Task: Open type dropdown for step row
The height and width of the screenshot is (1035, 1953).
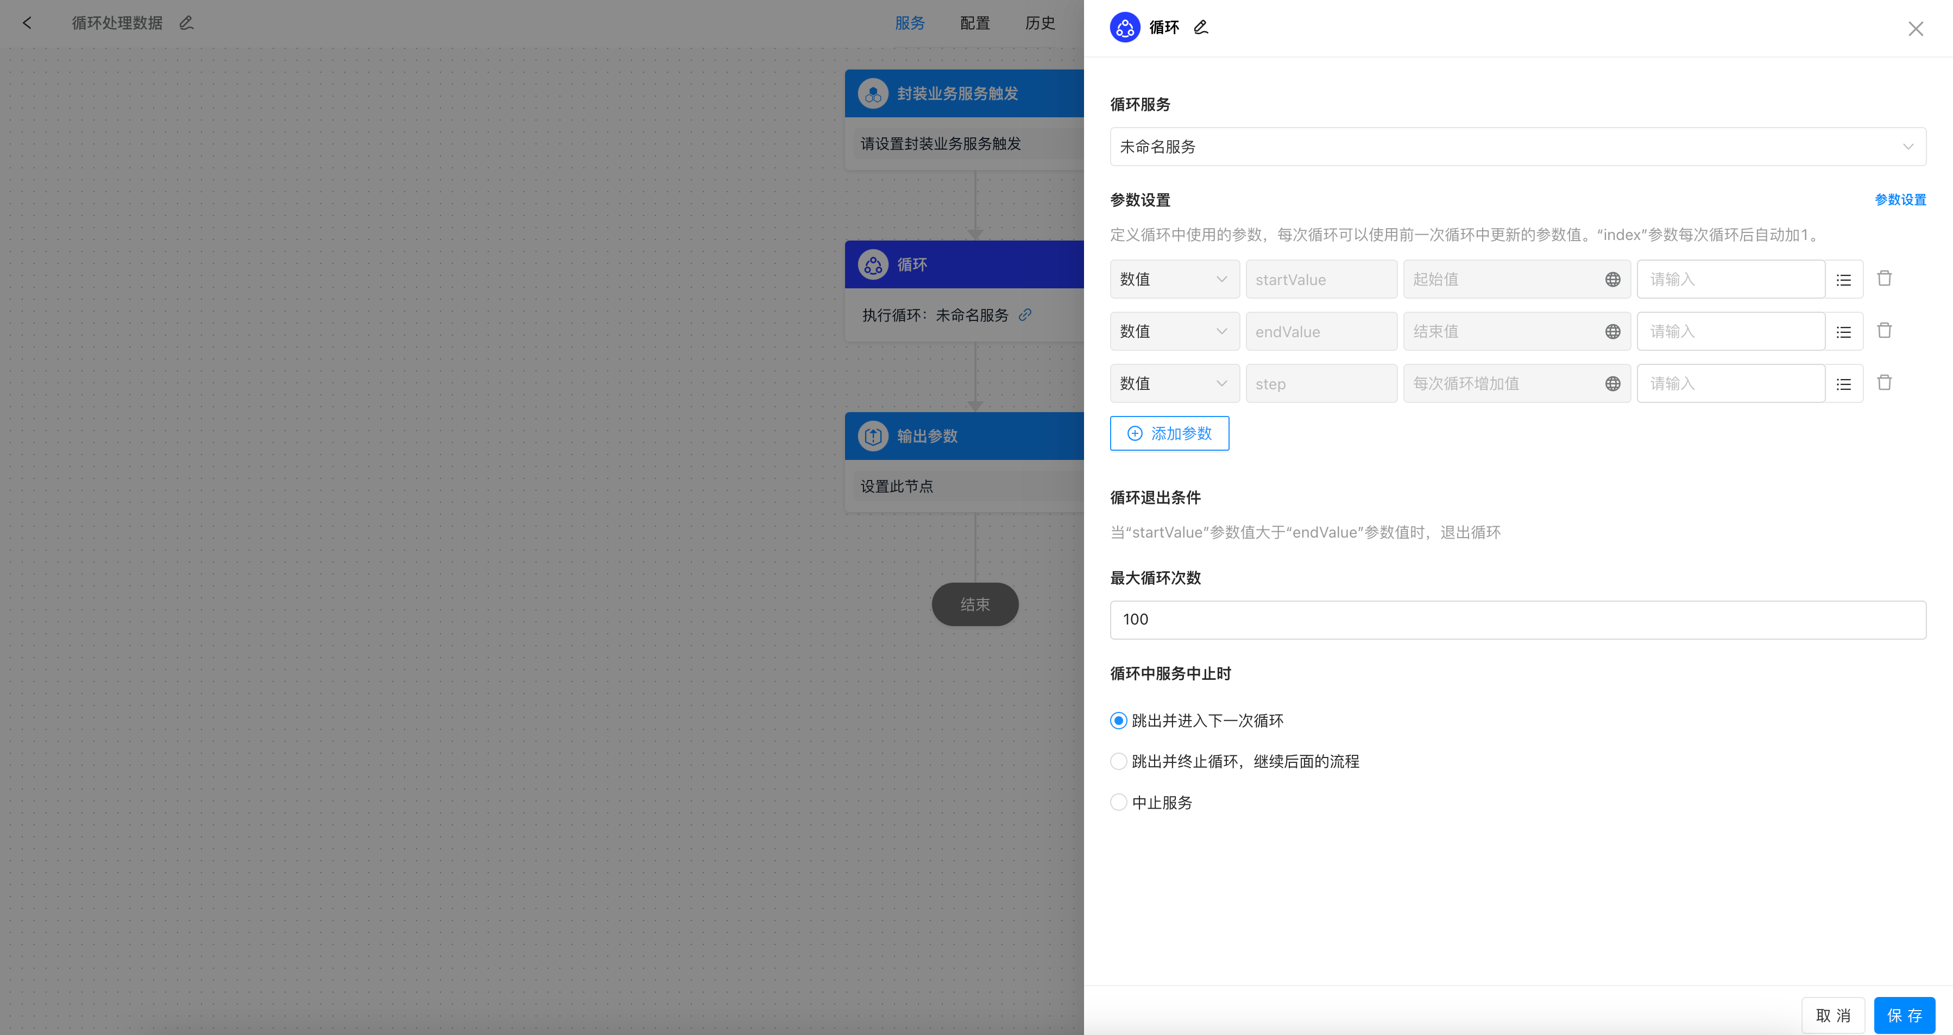Action: pos(1174,384)
